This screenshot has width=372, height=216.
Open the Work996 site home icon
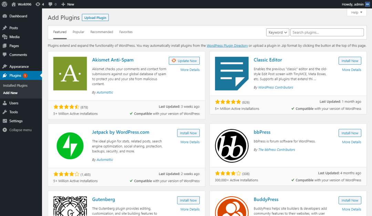pyautogui.click(x=13, y=4)
